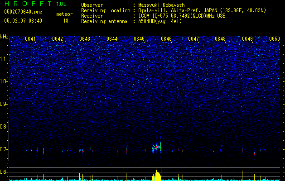Click the meteor label
285x181 pixels.
64,14
